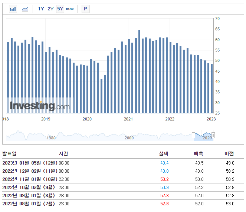Select the max time range
The width and height of the screenshot is (246, 212).
70,9
